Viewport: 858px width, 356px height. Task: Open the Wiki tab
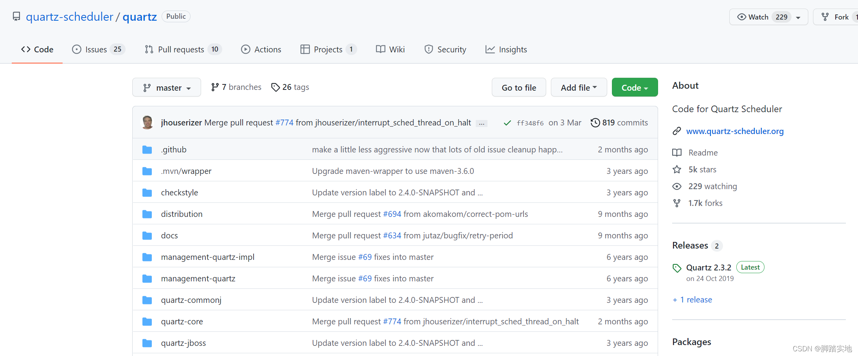click(x=390, y=50)
